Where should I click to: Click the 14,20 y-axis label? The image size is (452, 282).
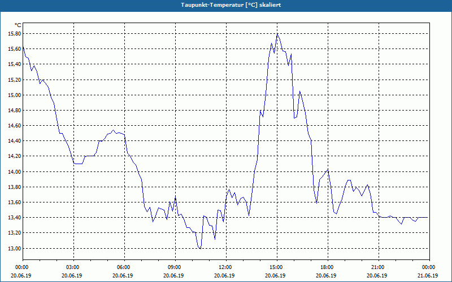(x=15, y=156)
